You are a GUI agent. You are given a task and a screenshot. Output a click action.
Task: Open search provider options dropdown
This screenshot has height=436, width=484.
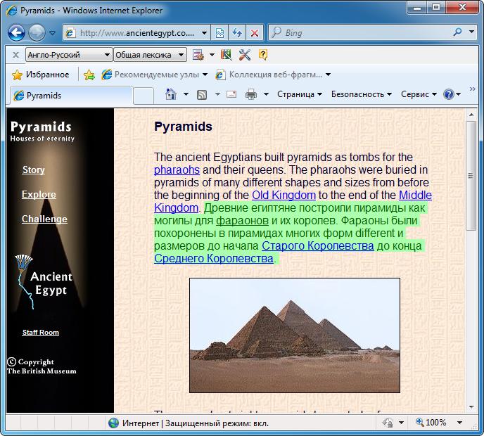pos(471,32)
